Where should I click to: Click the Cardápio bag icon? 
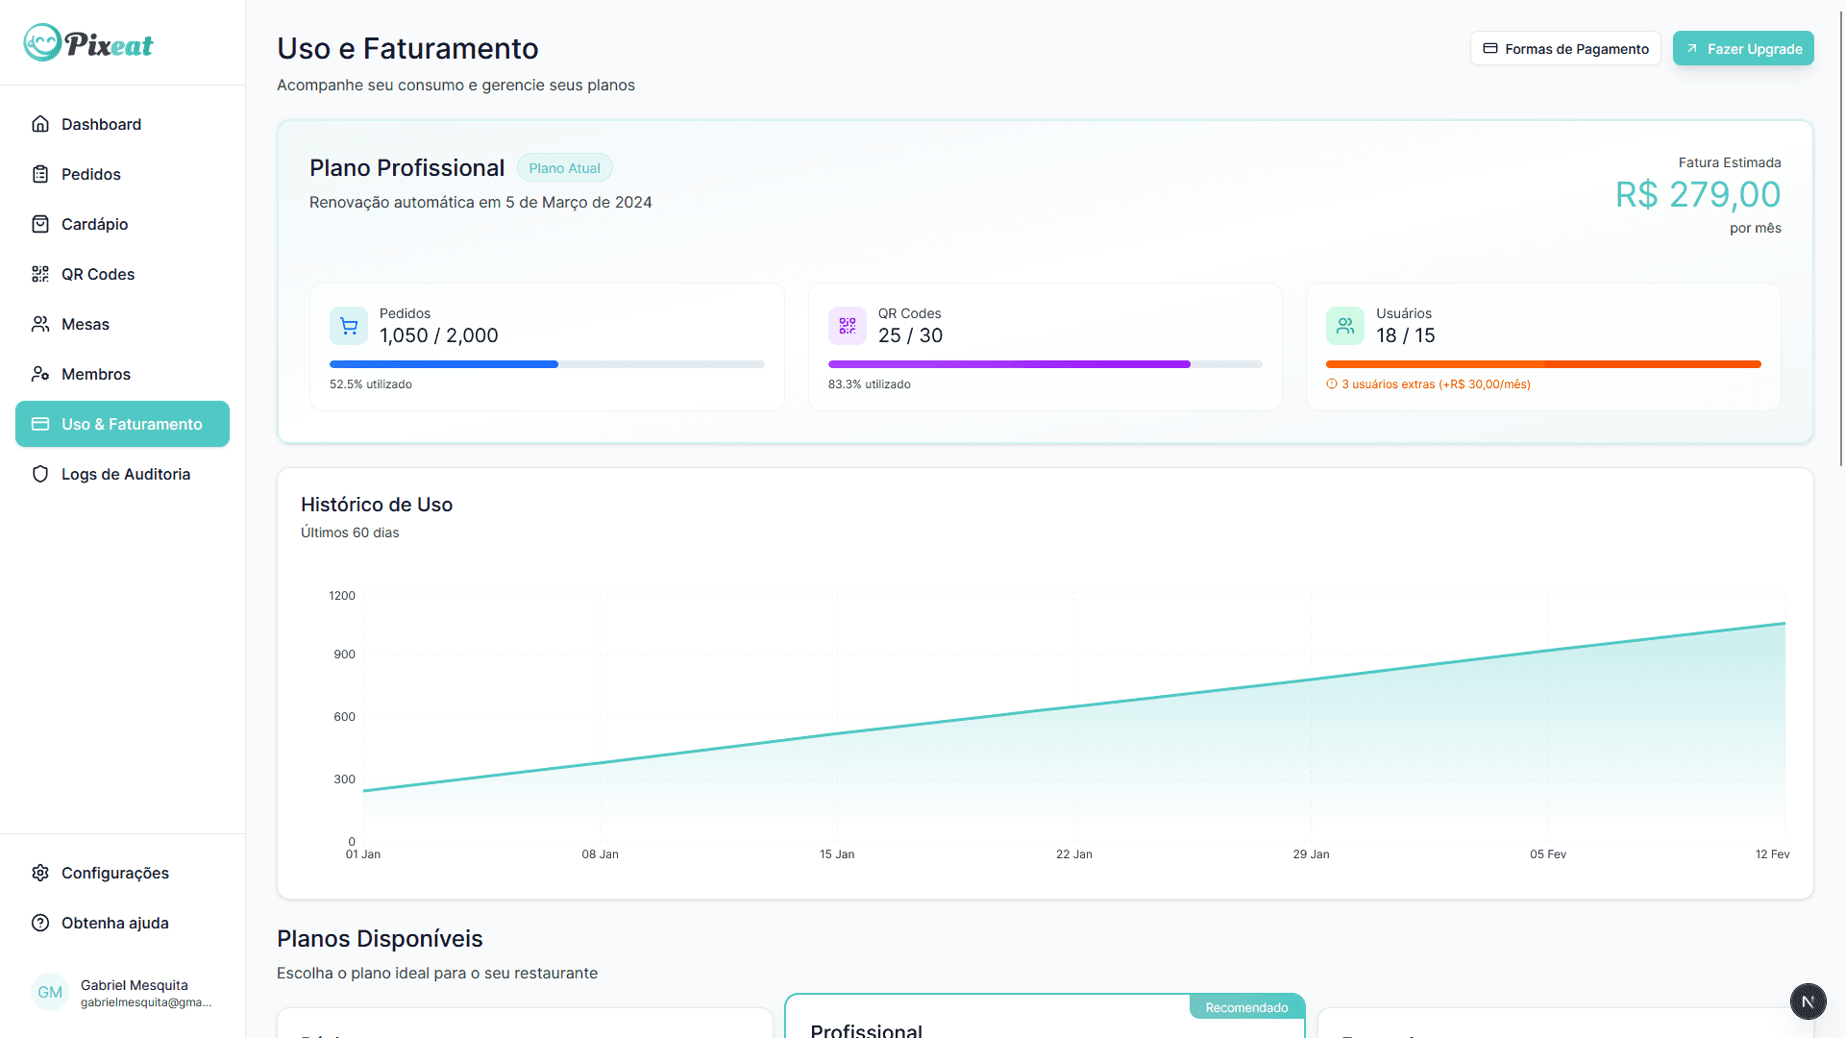[x=40, y=224]
